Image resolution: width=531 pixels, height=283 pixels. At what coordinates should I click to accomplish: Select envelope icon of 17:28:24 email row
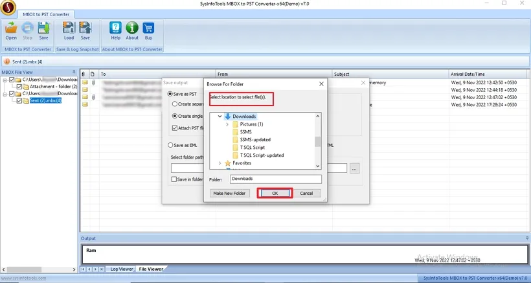[x=85, y=105]
